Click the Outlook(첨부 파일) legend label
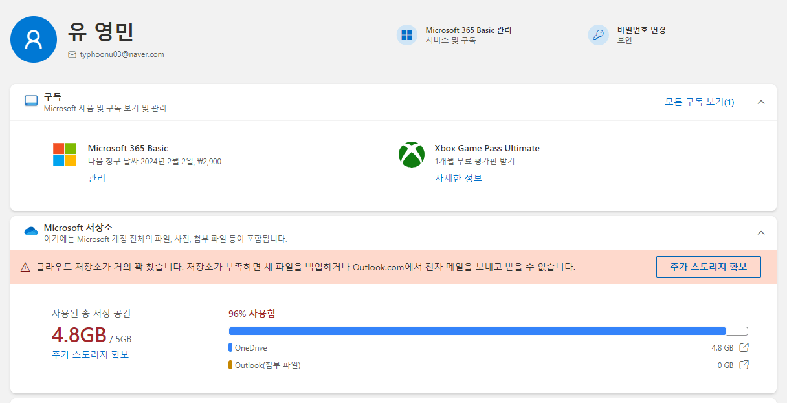 (268, 365)
